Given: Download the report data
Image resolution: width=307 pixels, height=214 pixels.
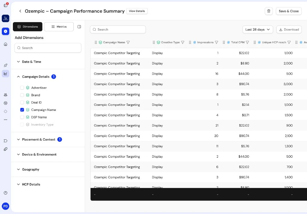Looking at the screenshot, I should 289,29.
